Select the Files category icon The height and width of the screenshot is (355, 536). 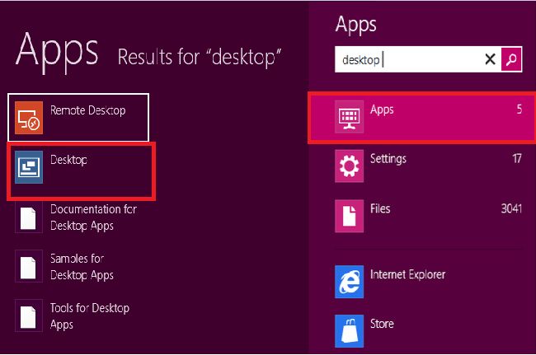pyautogui.click(x=349, y=216)
